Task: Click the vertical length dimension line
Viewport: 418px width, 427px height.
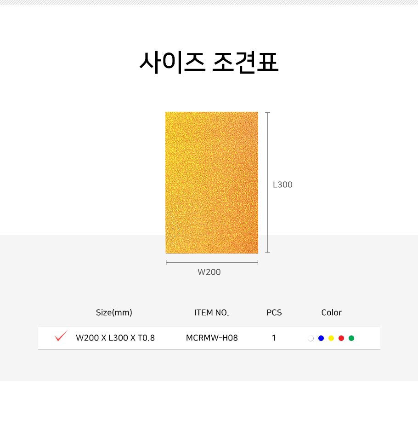Action: (x=267, y=182)
